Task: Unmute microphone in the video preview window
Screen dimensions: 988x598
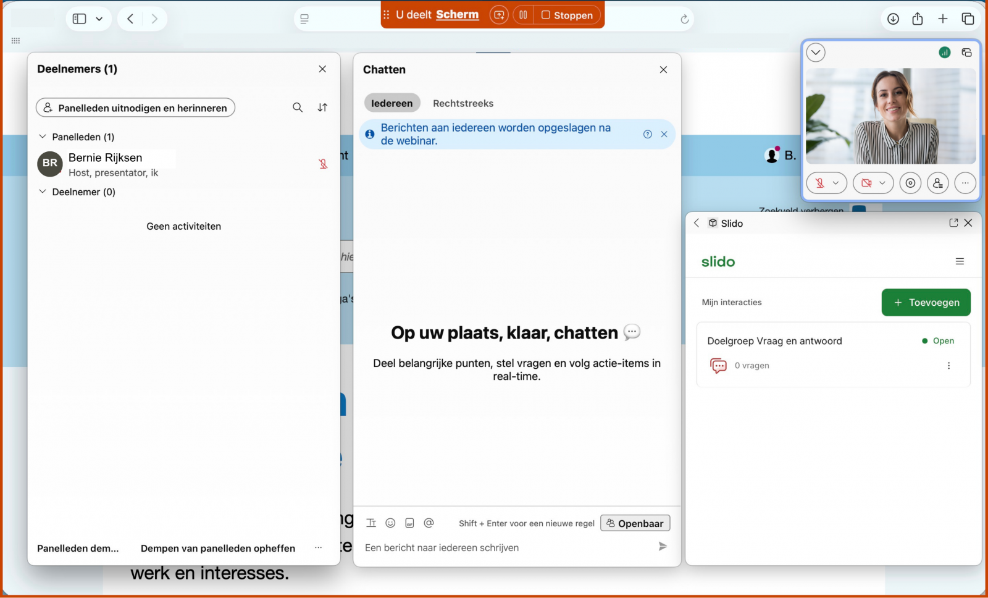Action: pyautogui.click(x=820, y=183)
